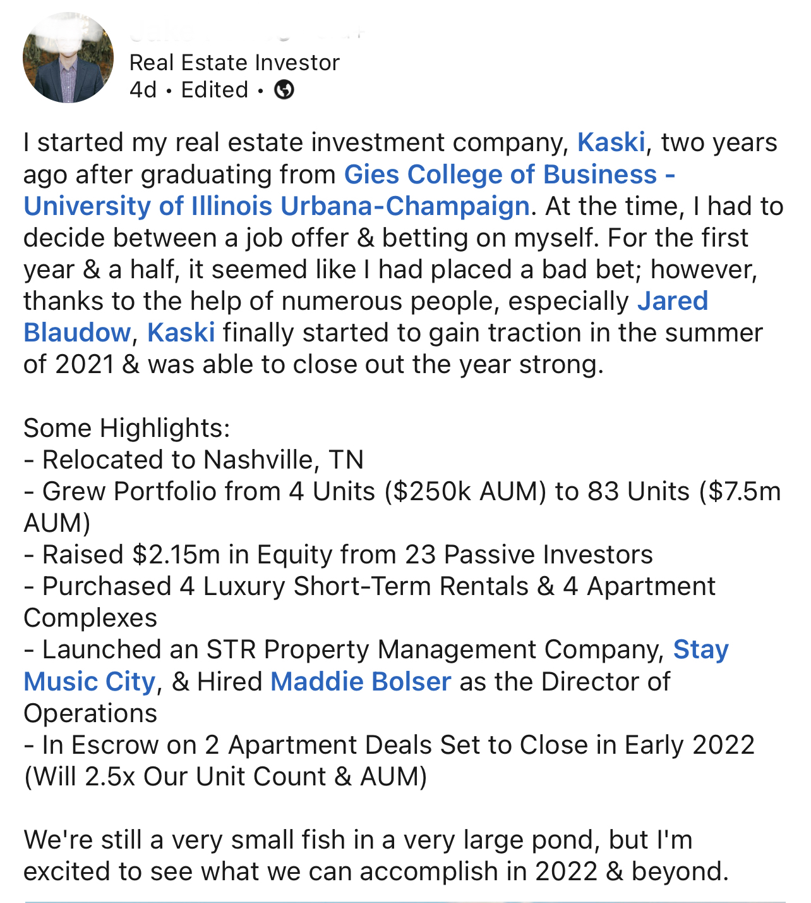This screenshot has height=903, width=811.
Task: Click the globe public visibility icon
Action: 284,90
